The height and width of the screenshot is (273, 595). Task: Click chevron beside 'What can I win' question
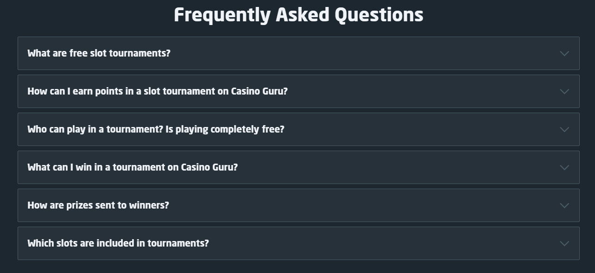point(564,167)
